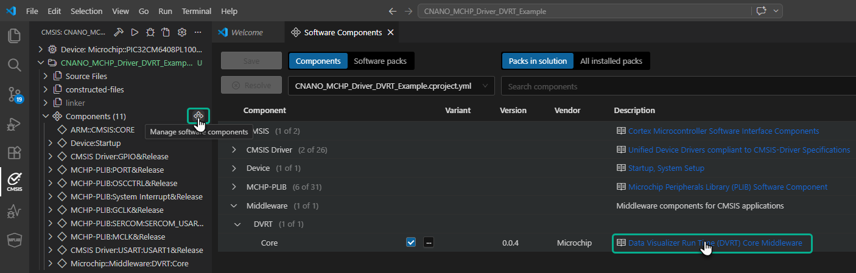Open Data Visualizer Run Time Core Middleware link
Image resolution: width=856 pixels, height=273 pixels.
tap(715, 243)
